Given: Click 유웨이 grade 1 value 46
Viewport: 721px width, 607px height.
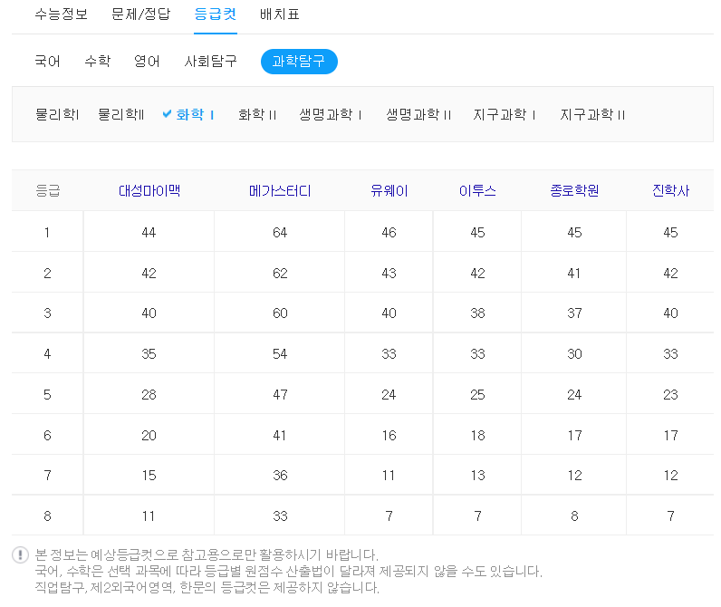Looking at the screenshot, I should [389, 232].
